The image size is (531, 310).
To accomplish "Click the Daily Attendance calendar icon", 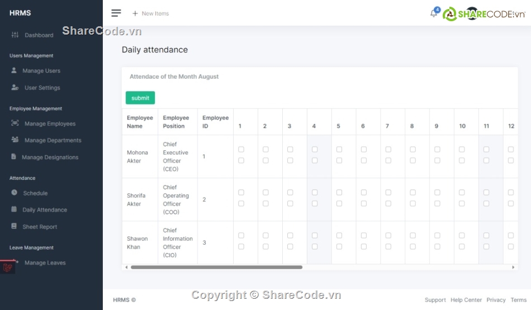I will coord(14,209).
